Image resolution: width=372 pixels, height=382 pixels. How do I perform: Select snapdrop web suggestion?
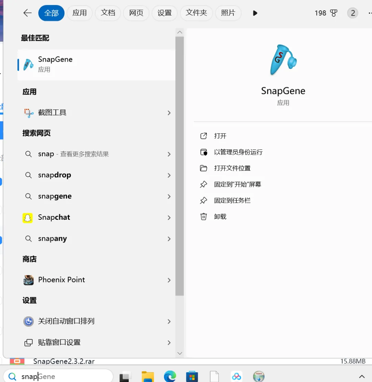pyautogui.click(x=96, y=175)
